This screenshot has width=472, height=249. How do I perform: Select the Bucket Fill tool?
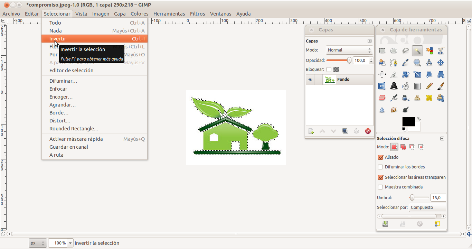(x=406, y=86)
